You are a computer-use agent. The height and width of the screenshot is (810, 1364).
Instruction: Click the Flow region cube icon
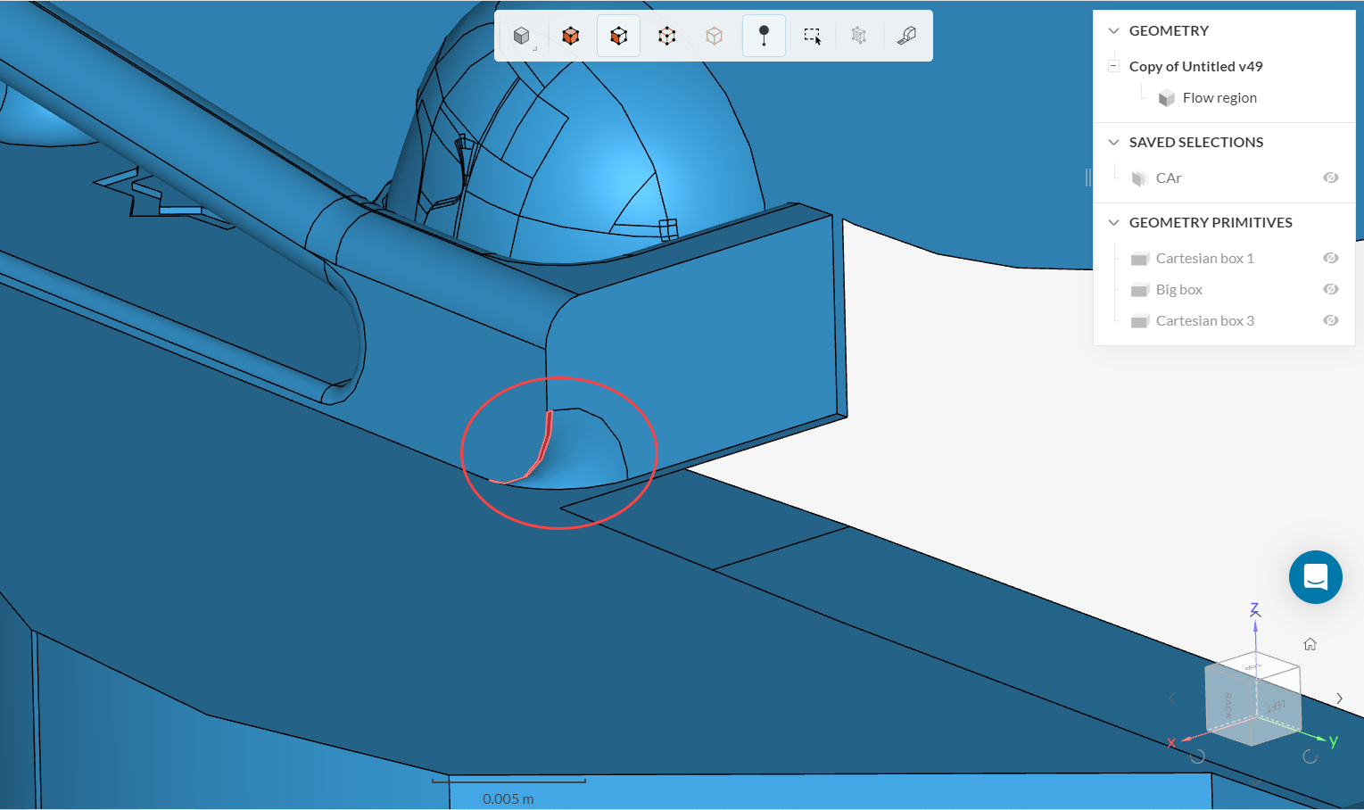pyautogui.click(x=1167, y=98)
